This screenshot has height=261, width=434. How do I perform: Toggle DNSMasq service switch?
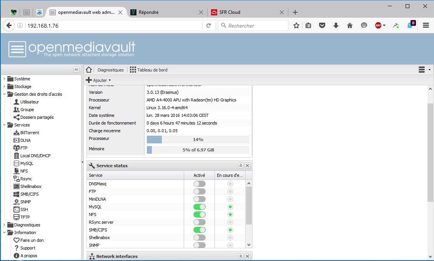pyautogui.click(x=199, y=184)
